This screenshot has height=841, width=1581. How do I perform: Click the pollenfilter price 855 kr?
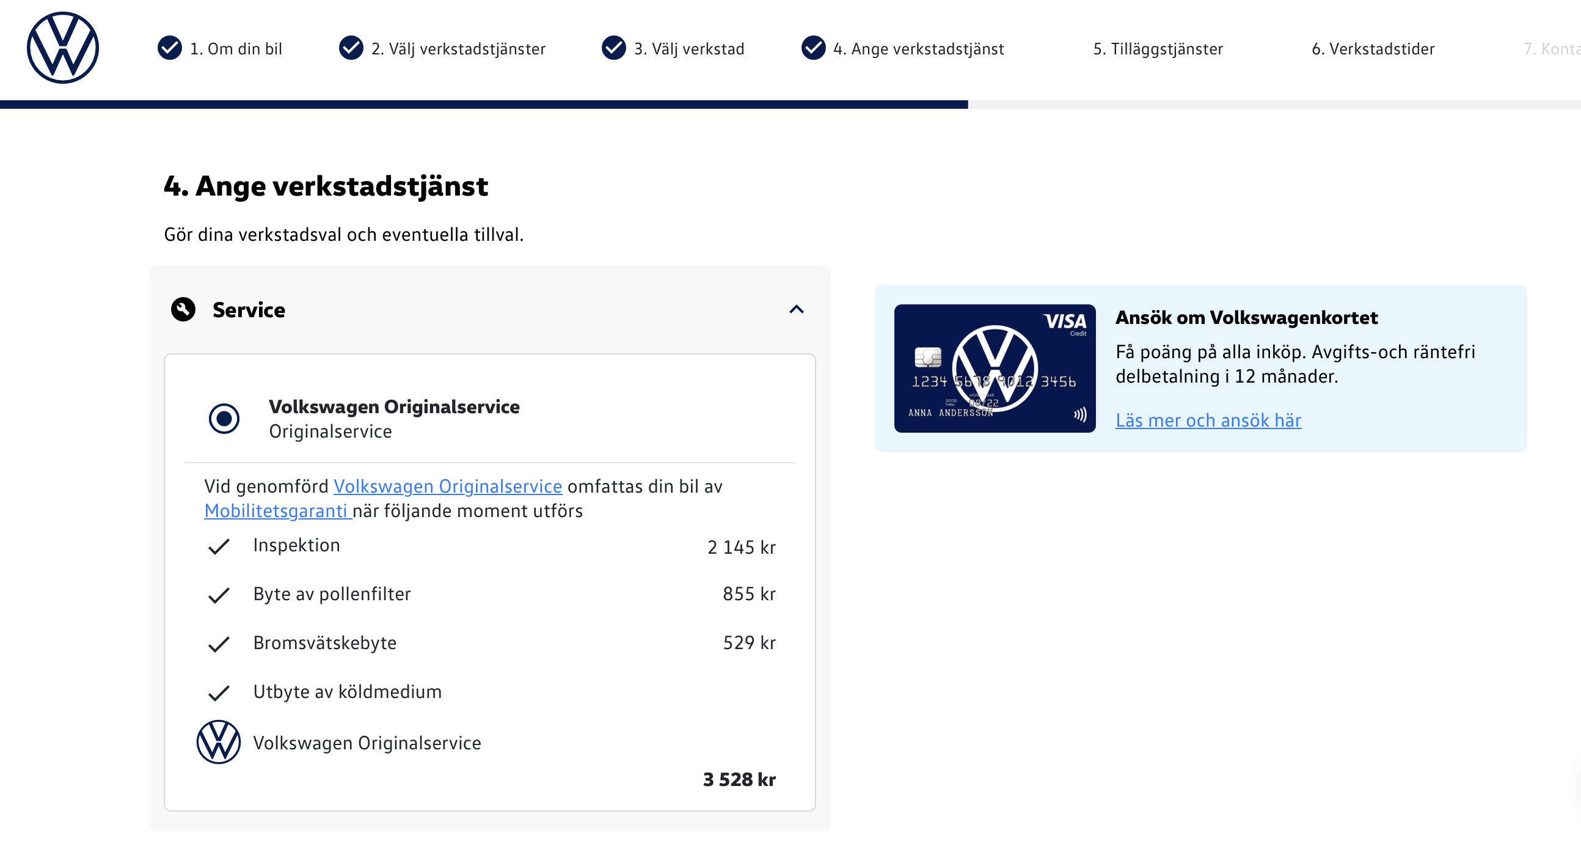pyautogui.click(x=750, y=593)
